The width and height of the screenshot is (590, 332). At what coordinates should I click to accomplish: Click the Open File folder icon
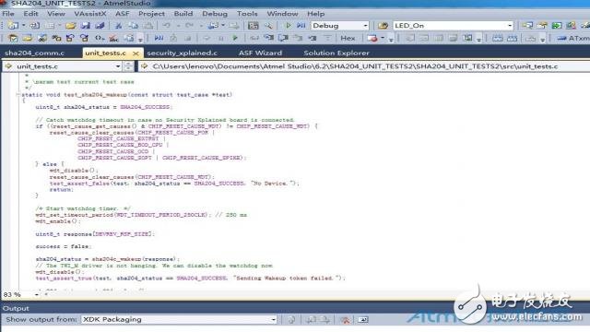tap(70, 26)
